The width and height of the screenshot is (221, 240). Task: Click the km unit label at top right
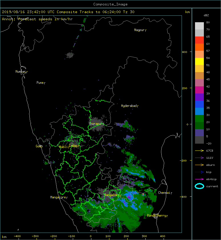tap(187, 12)
